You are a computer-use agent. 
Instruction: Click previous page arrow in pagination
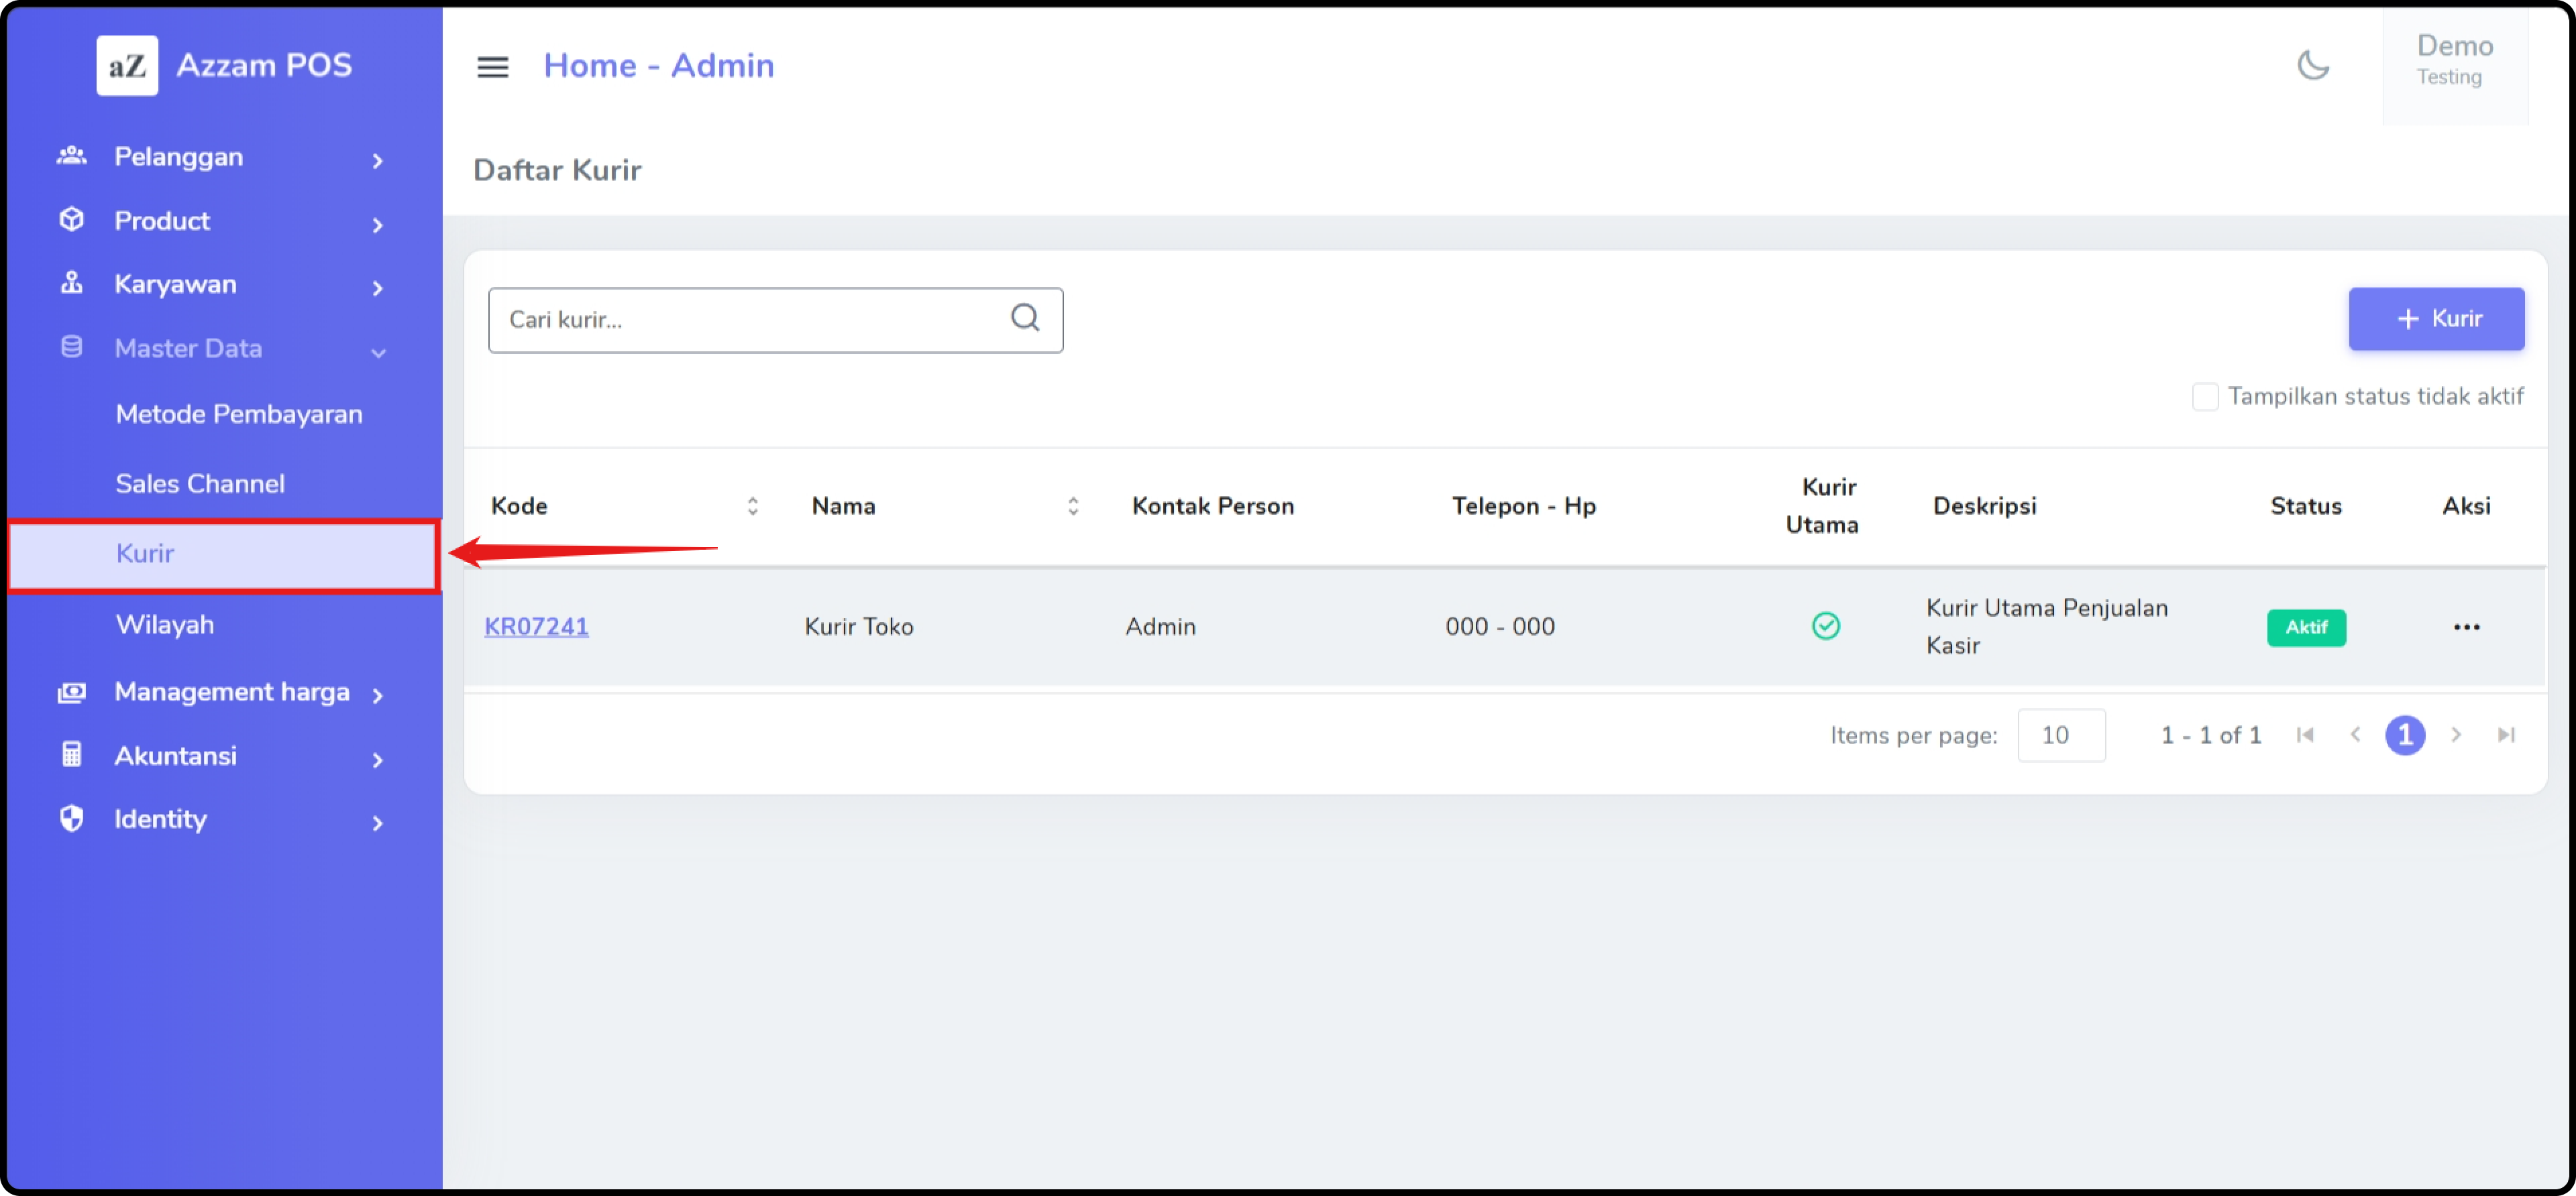click(x=2355, y=735)
